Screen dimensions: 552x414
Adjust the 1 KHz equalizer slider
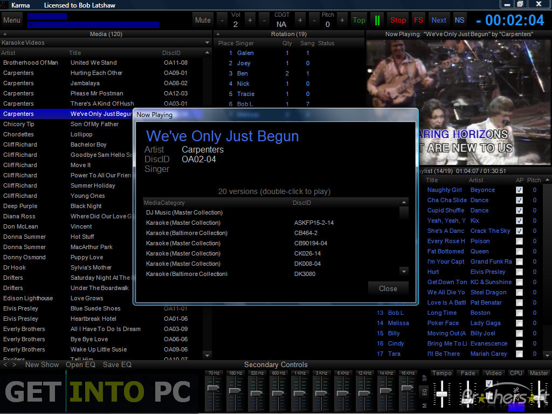[x=300, y=392]
